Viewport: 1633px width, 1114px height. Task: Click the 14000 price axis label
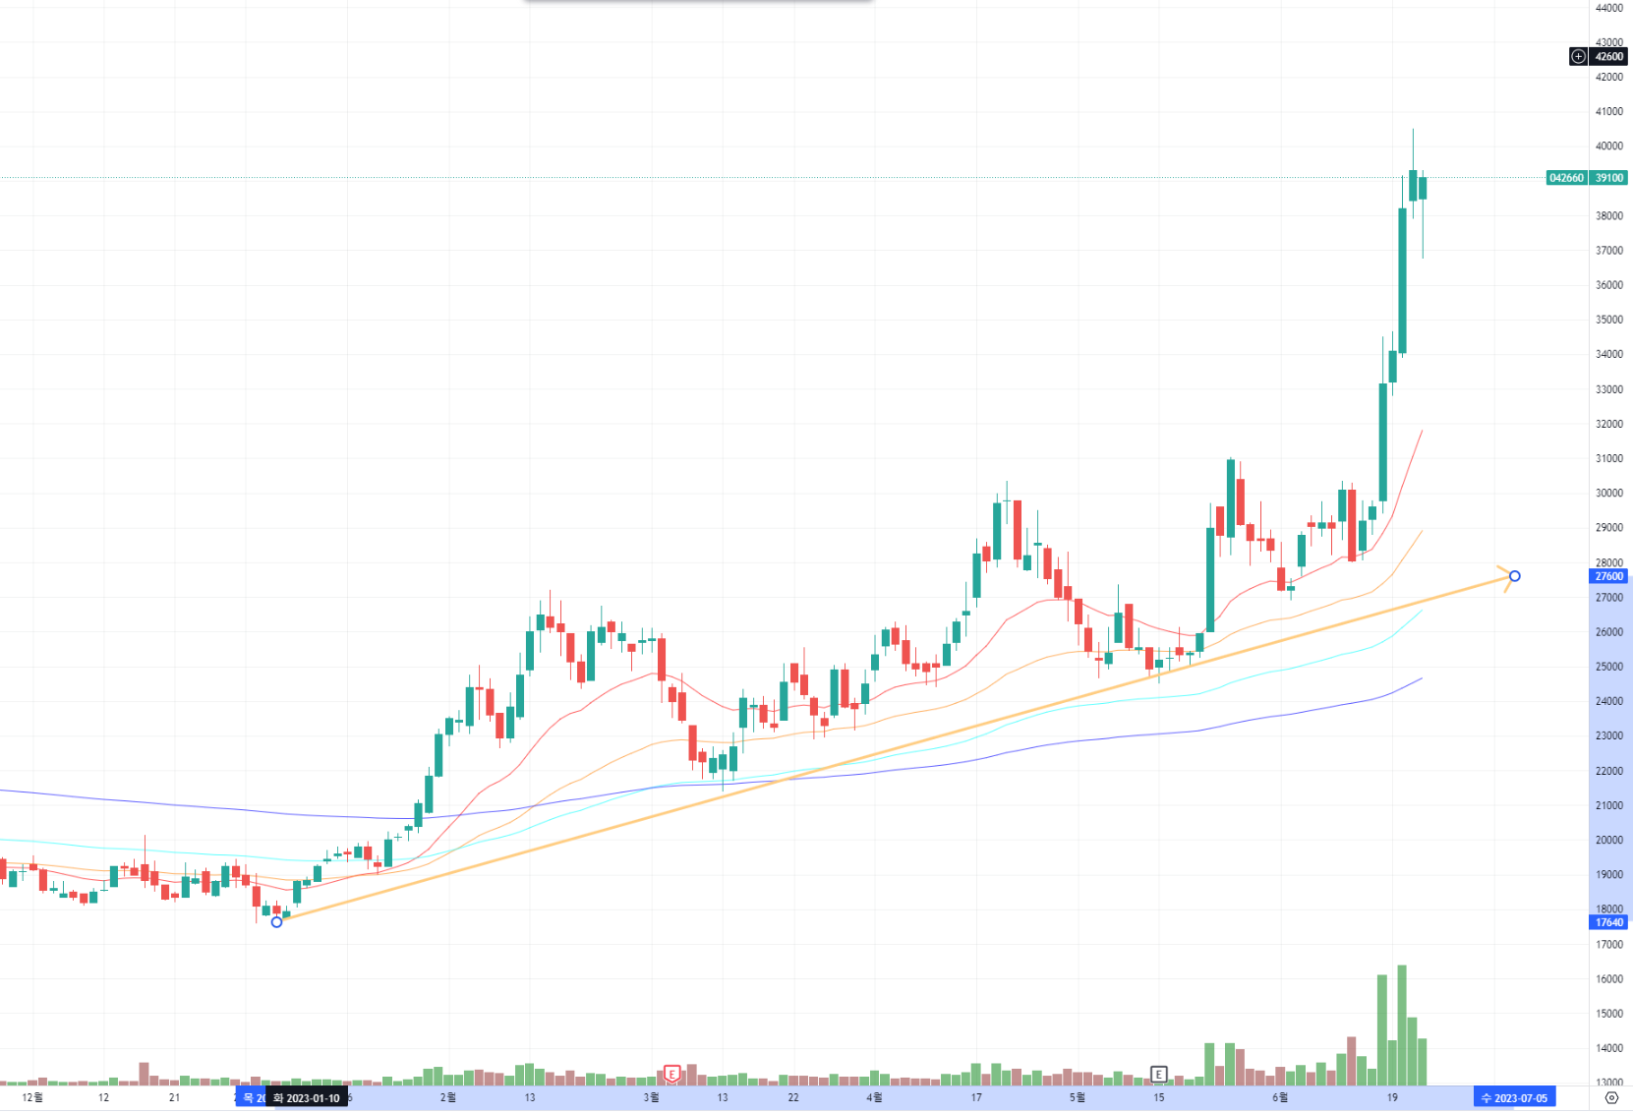pyautogui.click(x=1609, y=1048)
